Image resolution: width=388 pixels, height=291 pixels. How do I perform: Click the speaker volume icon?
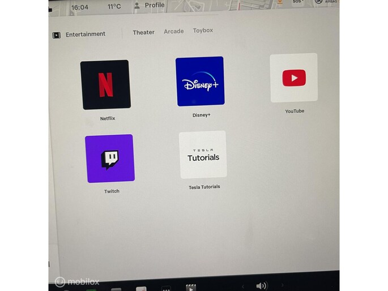pos(261,286)
